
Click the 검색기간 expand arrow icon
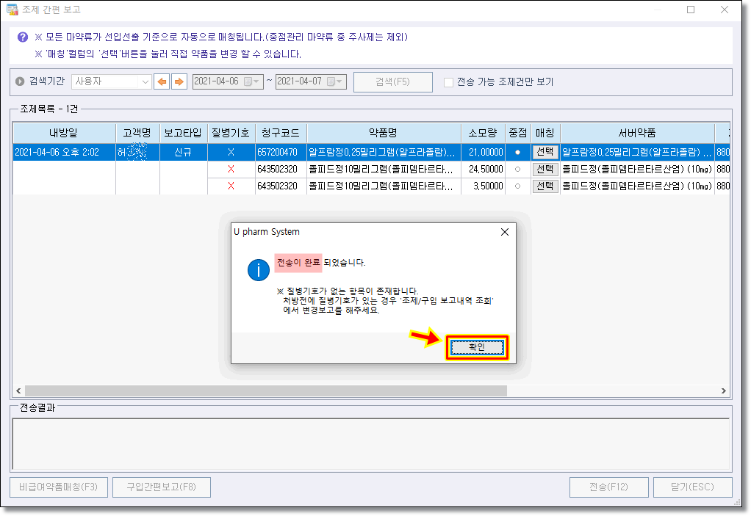[x=20, y=81]
